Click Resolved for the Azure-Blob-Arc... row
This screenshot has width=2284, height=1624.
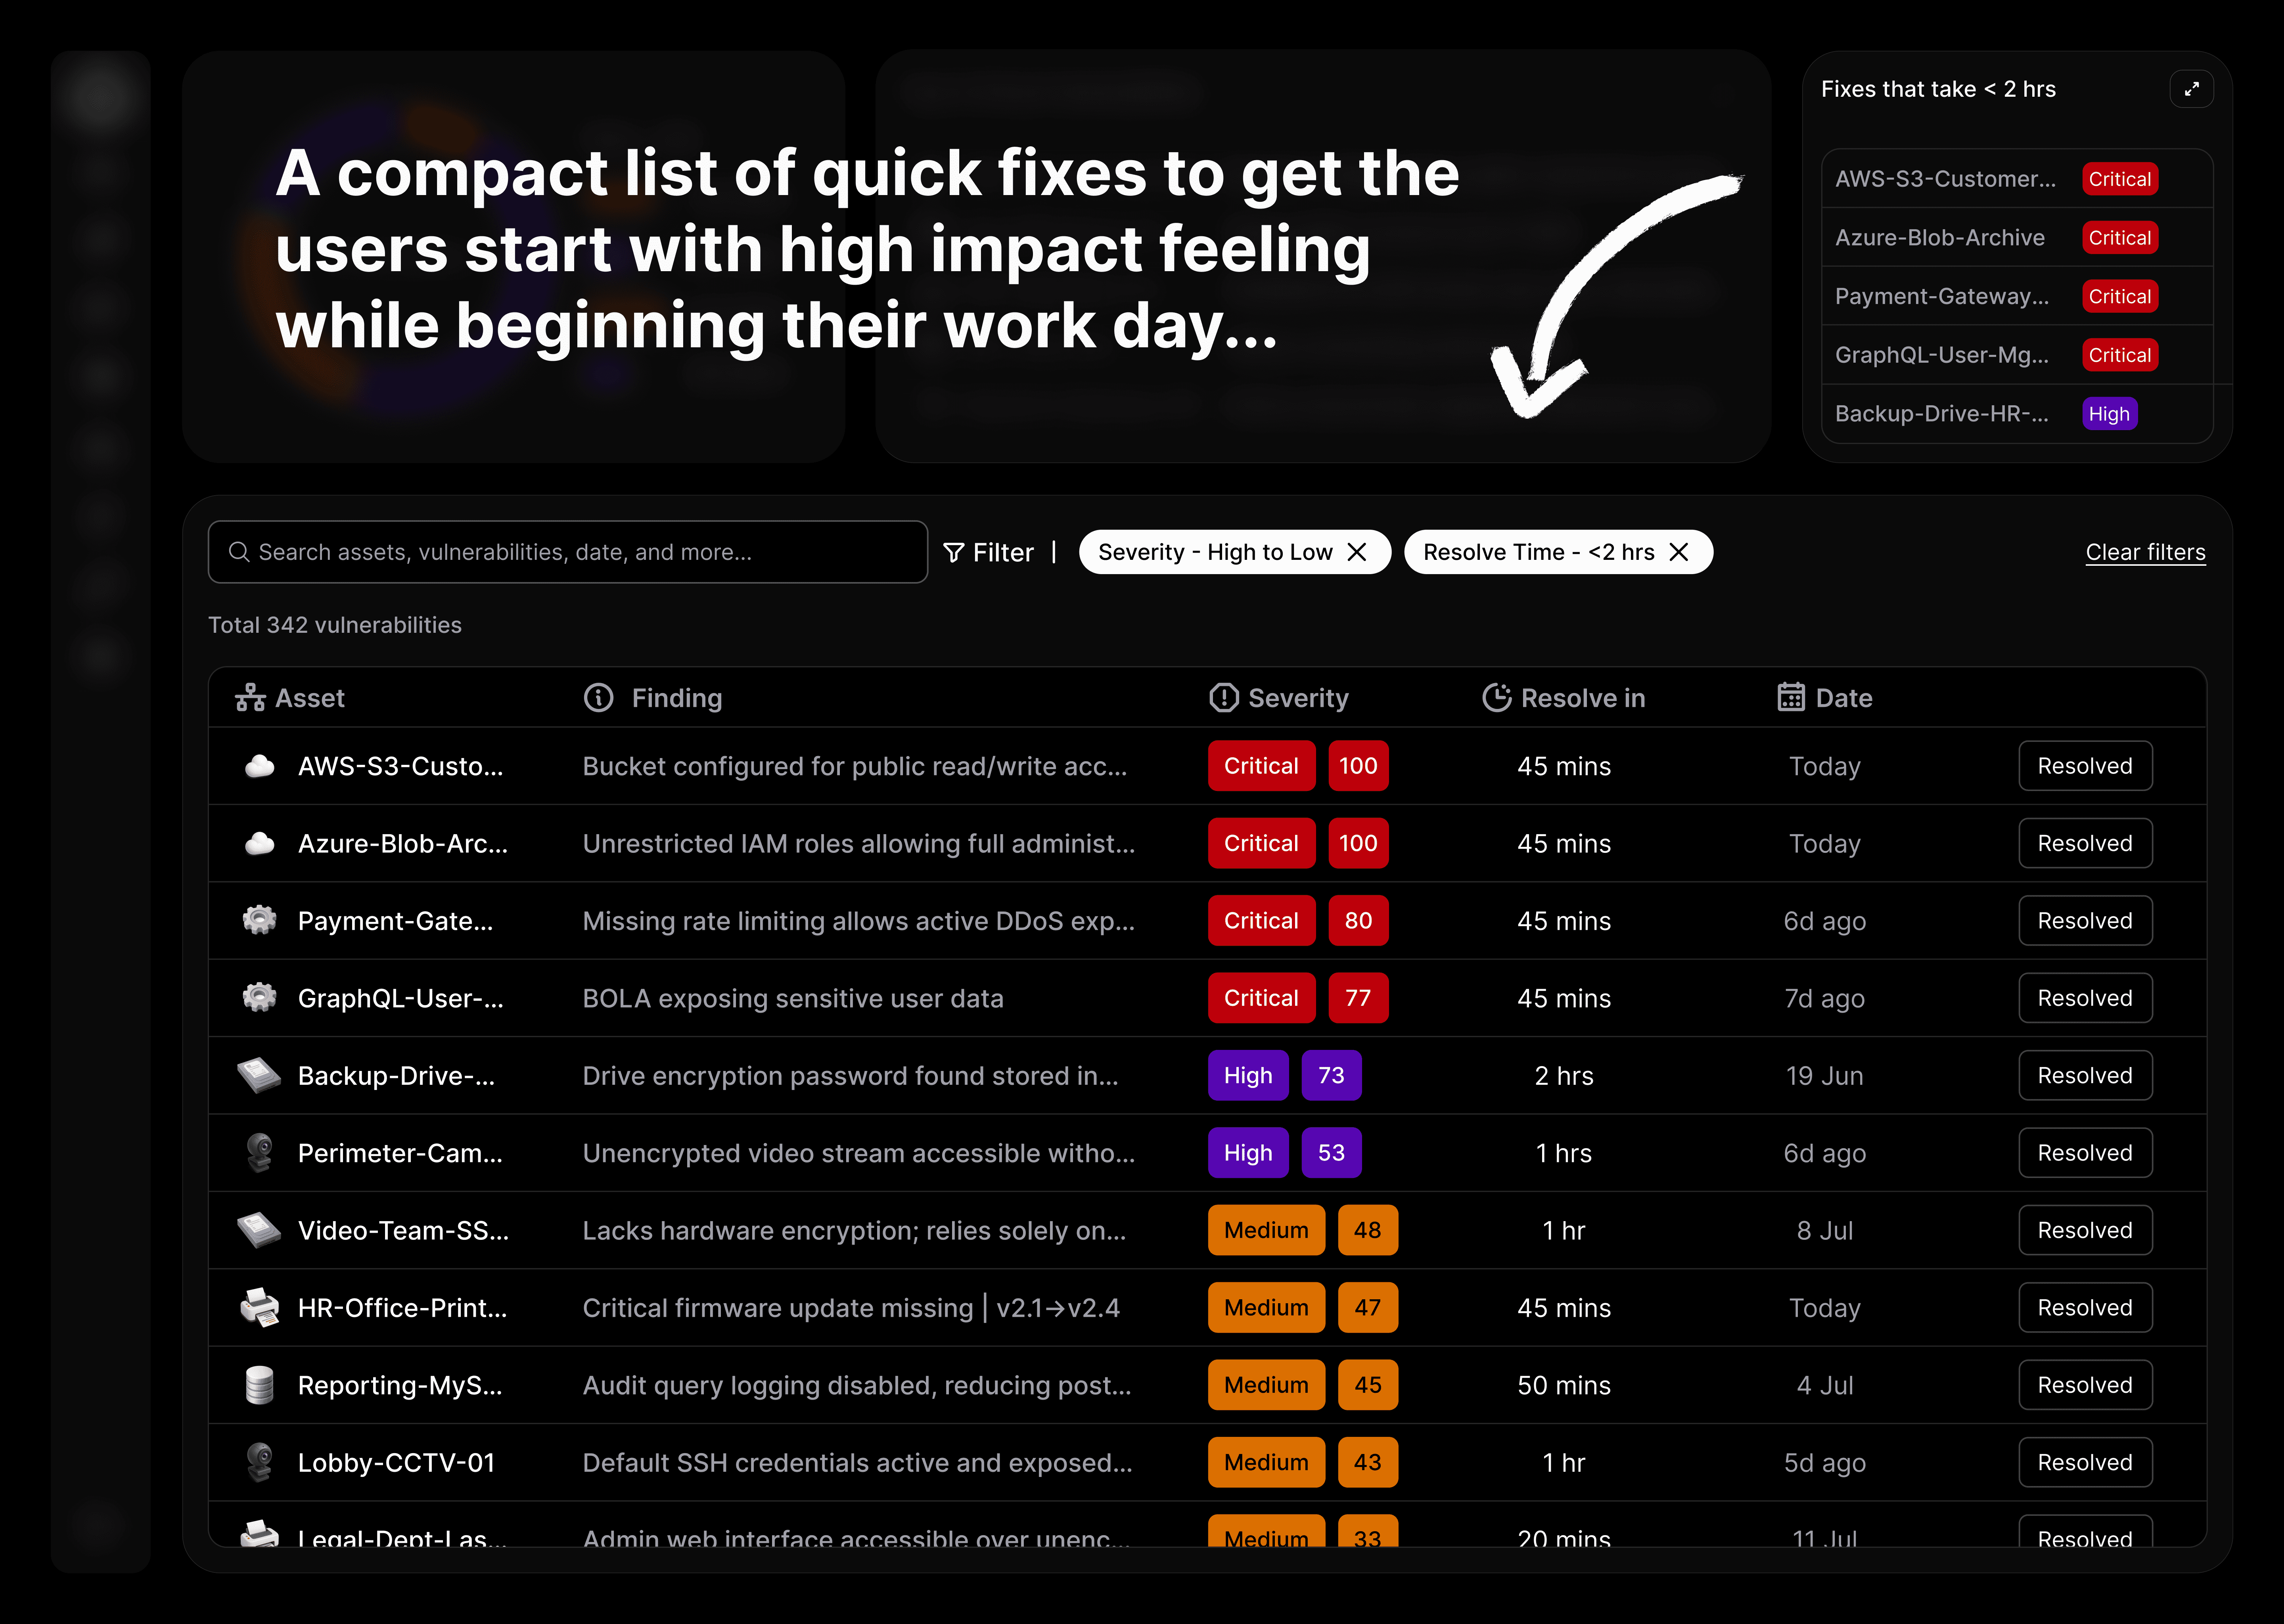(x=2085, y=843)
